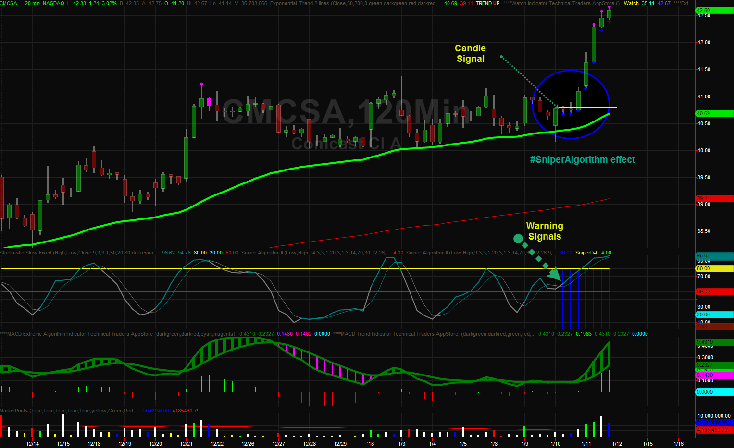Click the '42.00' price axis label

[x=704, y=42]
